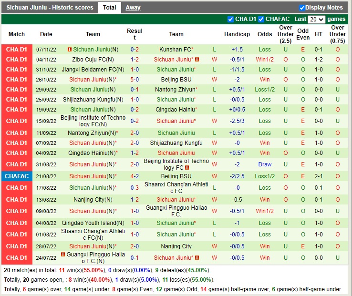Click red card icon beside Sichuan Jiuniu, 04/11/22 row
The width and height of the screenshot is (352, 296).
pos(197,60)
